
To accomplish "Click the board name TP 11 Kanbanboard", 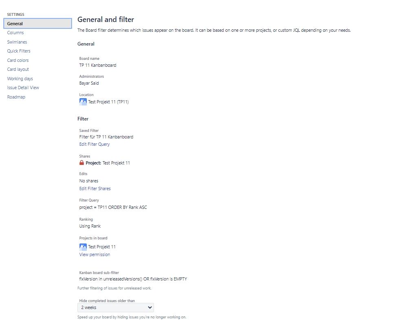I will 98,65.
